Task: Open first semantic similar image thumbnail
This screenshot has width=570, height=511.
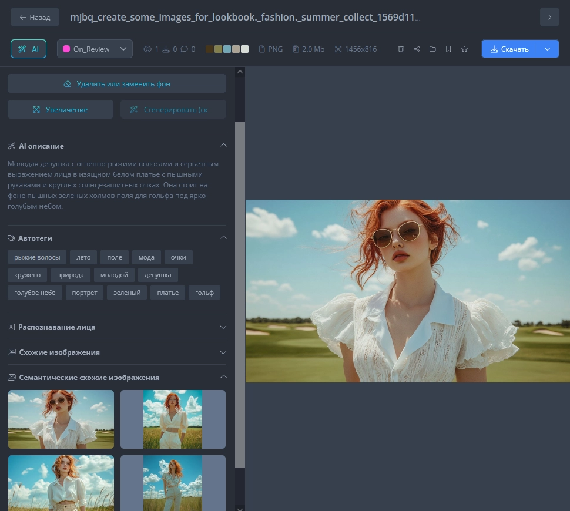Action: point(61,419)
